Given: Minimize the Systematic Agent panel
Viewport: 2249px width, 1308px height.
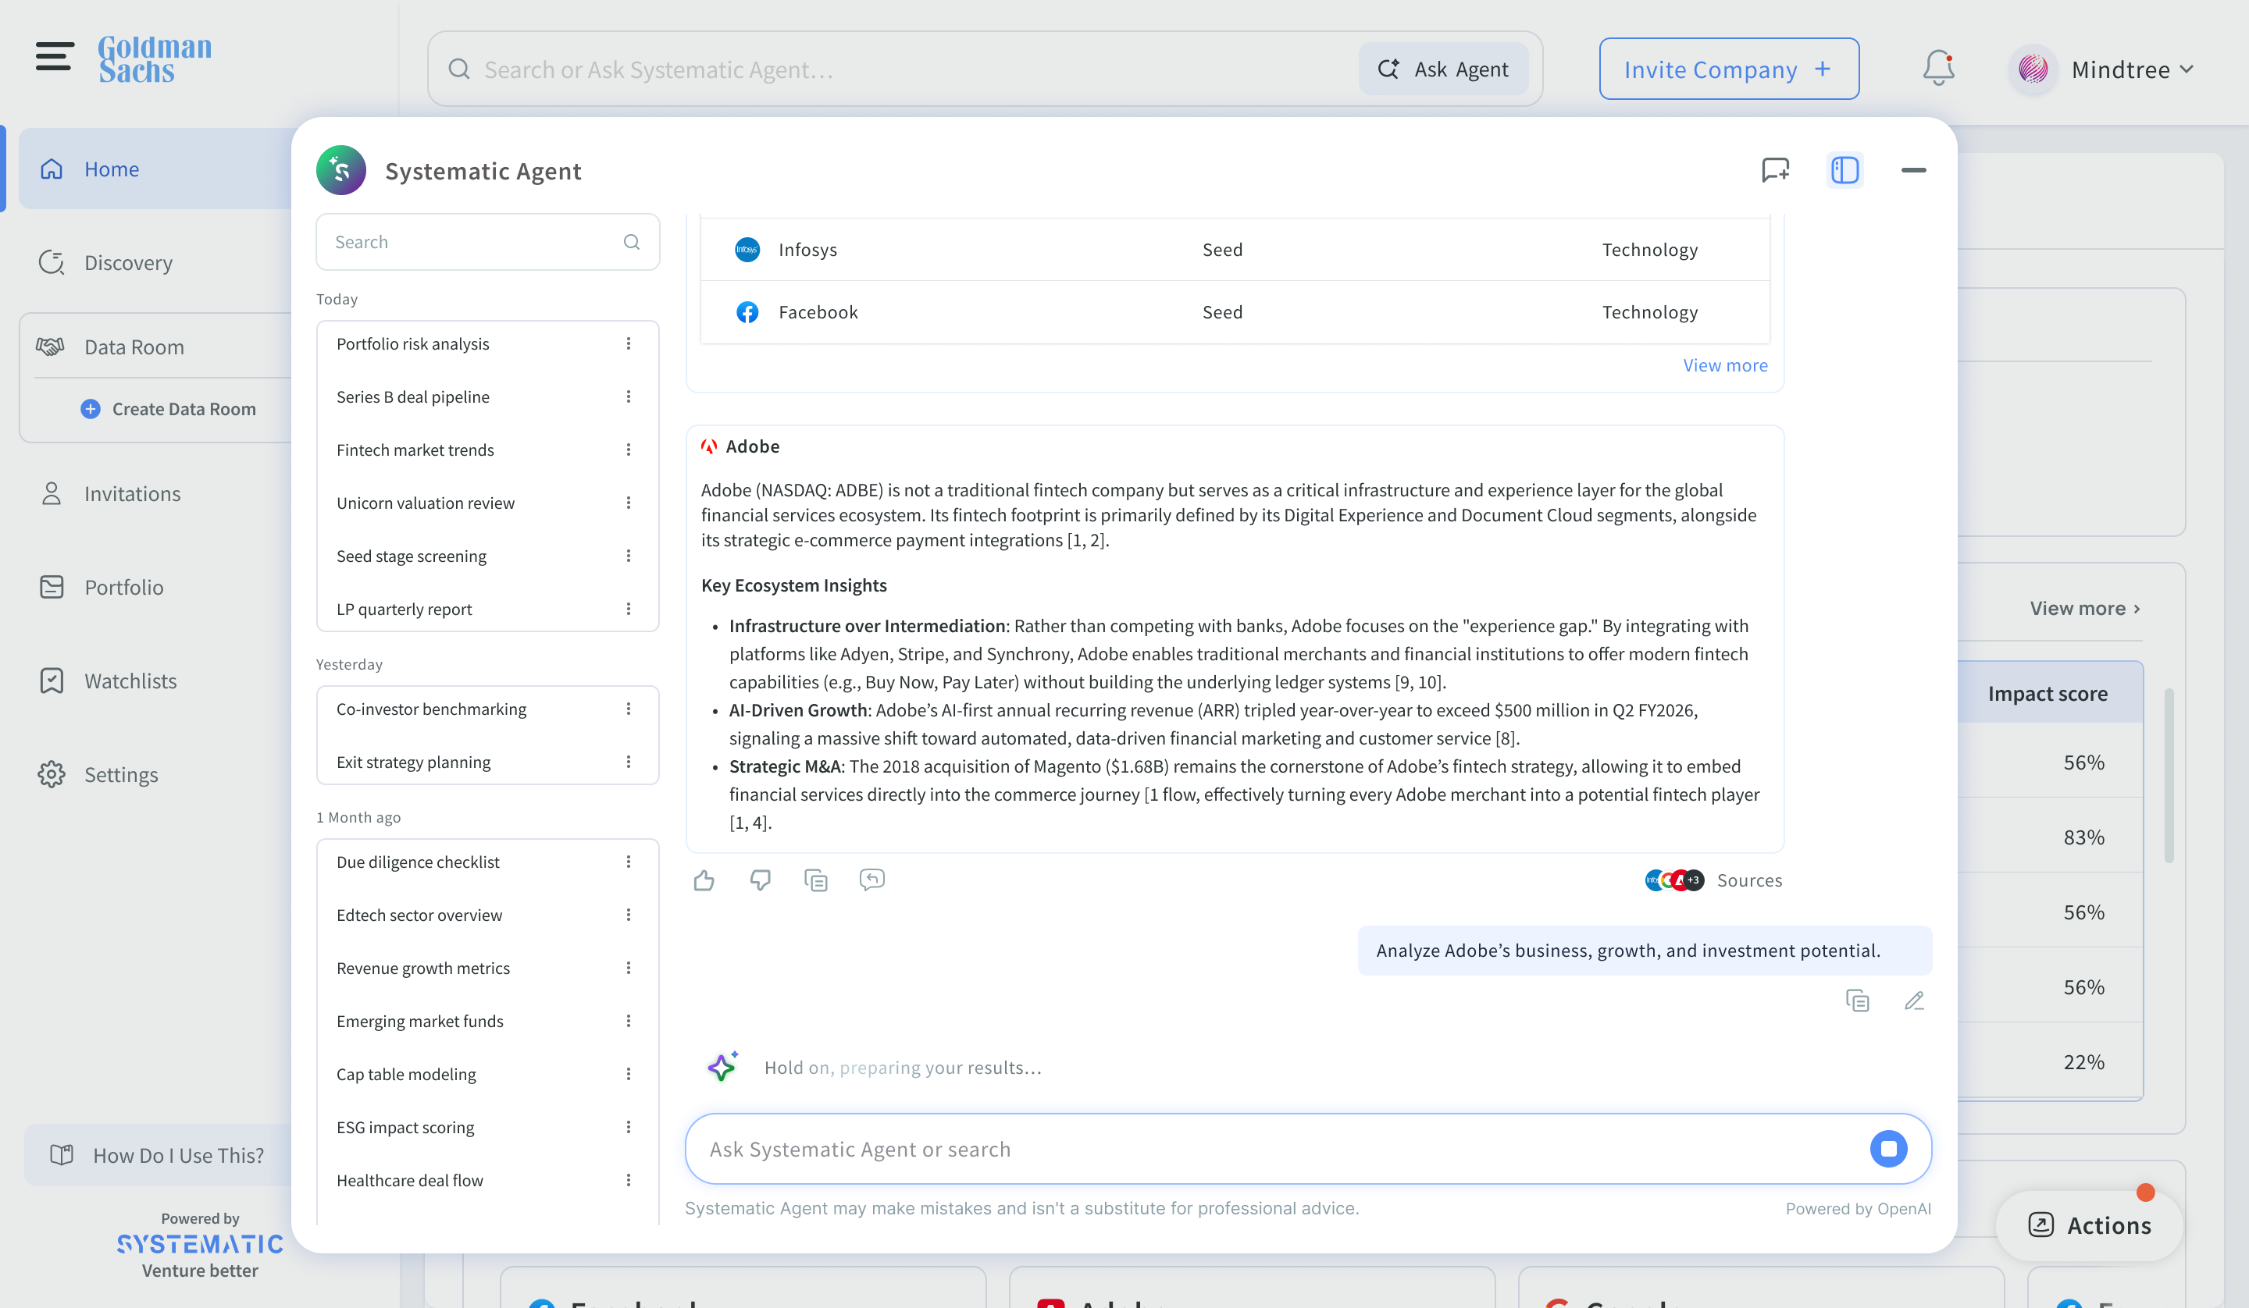Looking at the screenshot, I should click(1913, 169).
